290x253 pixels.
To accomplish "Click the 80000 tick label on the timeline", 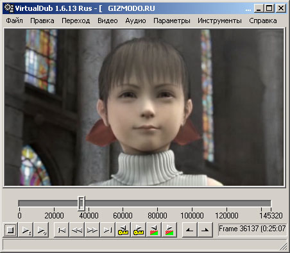I will tap(157, 216).
